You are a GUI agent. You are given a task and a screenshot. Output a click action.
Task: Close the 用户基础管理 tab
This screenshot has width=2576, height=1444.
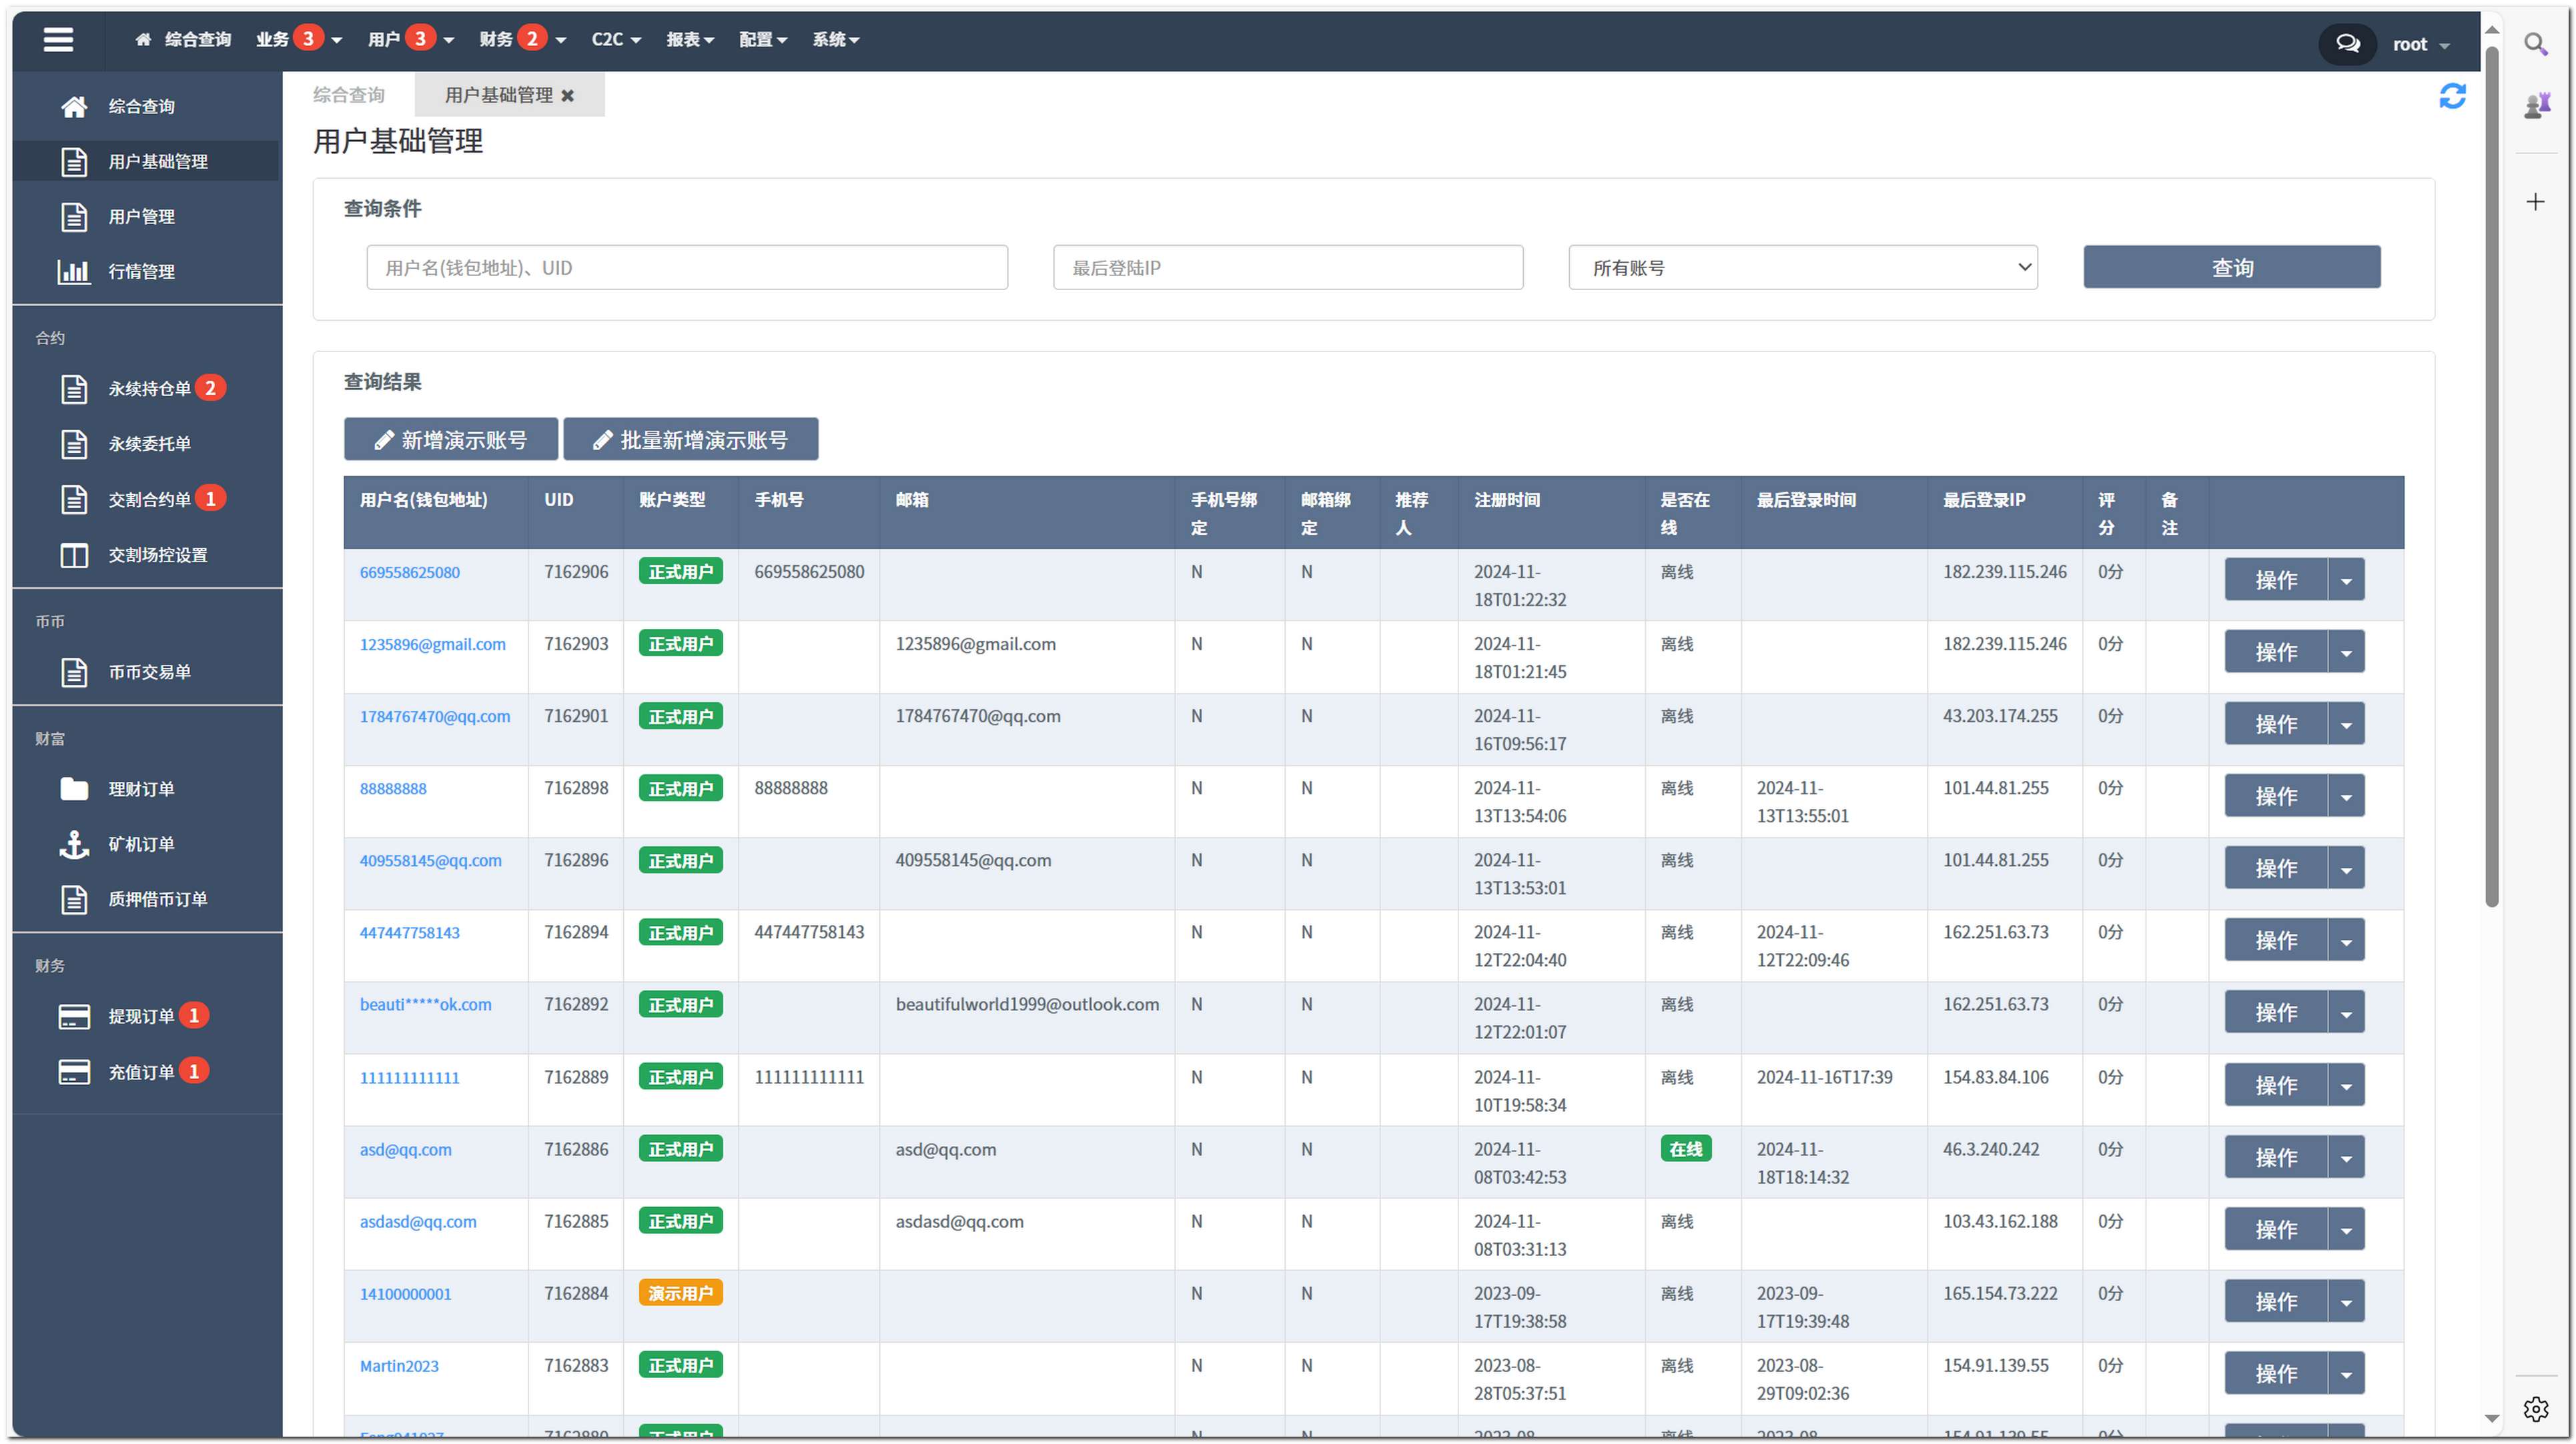(568, 96)
